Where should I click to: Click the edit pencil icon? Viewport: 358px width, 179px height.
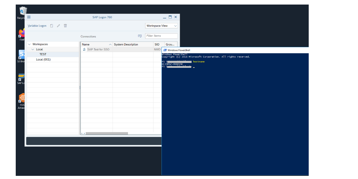(58, 26)
